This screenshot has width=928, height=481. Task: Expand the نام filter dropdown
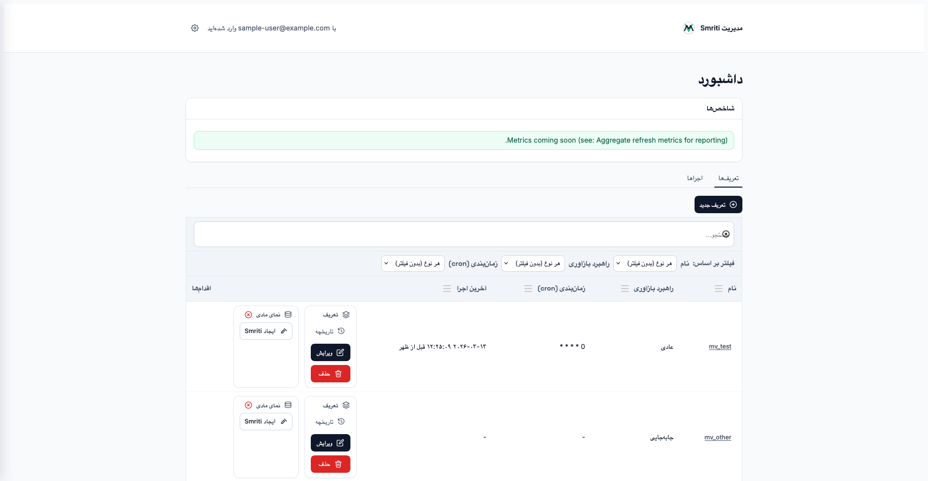point(645,263)
